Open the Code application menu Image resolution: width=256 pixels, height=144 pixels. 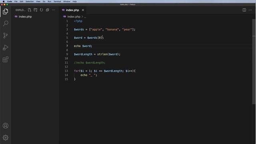click(x=10, y=2)
